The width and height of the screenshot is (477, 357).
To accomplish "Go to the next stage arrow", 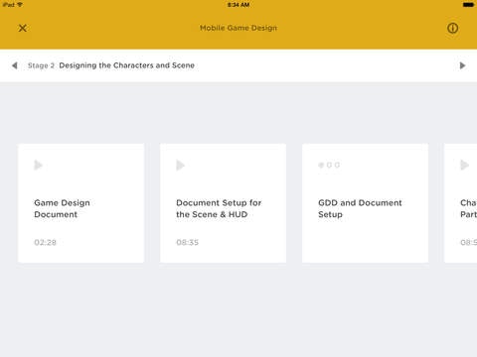I will coord(462,65).
